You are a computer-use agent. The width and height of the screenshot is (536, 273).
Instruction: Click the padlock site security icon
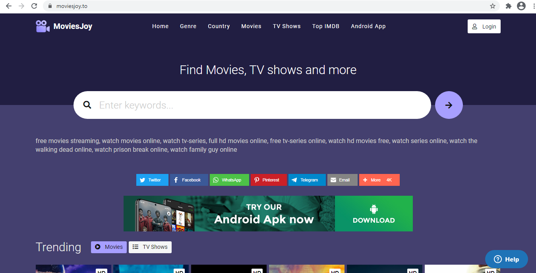[50, 6]
